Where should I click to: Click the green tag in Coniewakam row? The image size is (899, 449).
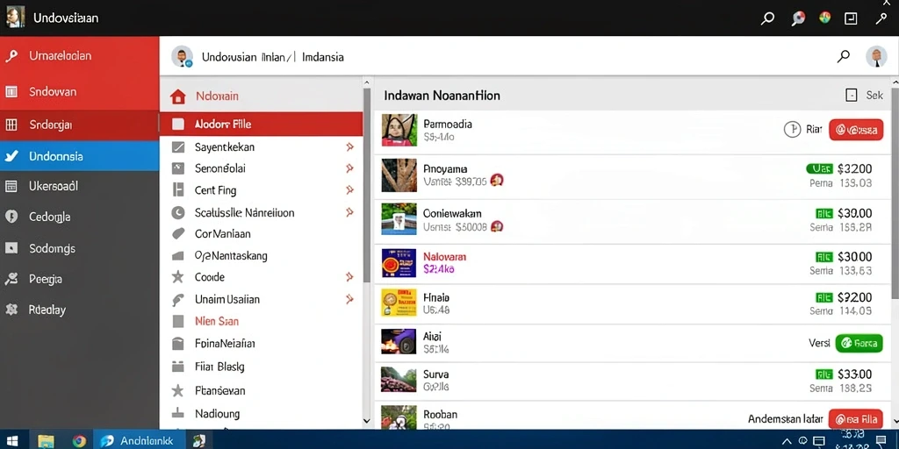tap(823, 214)
